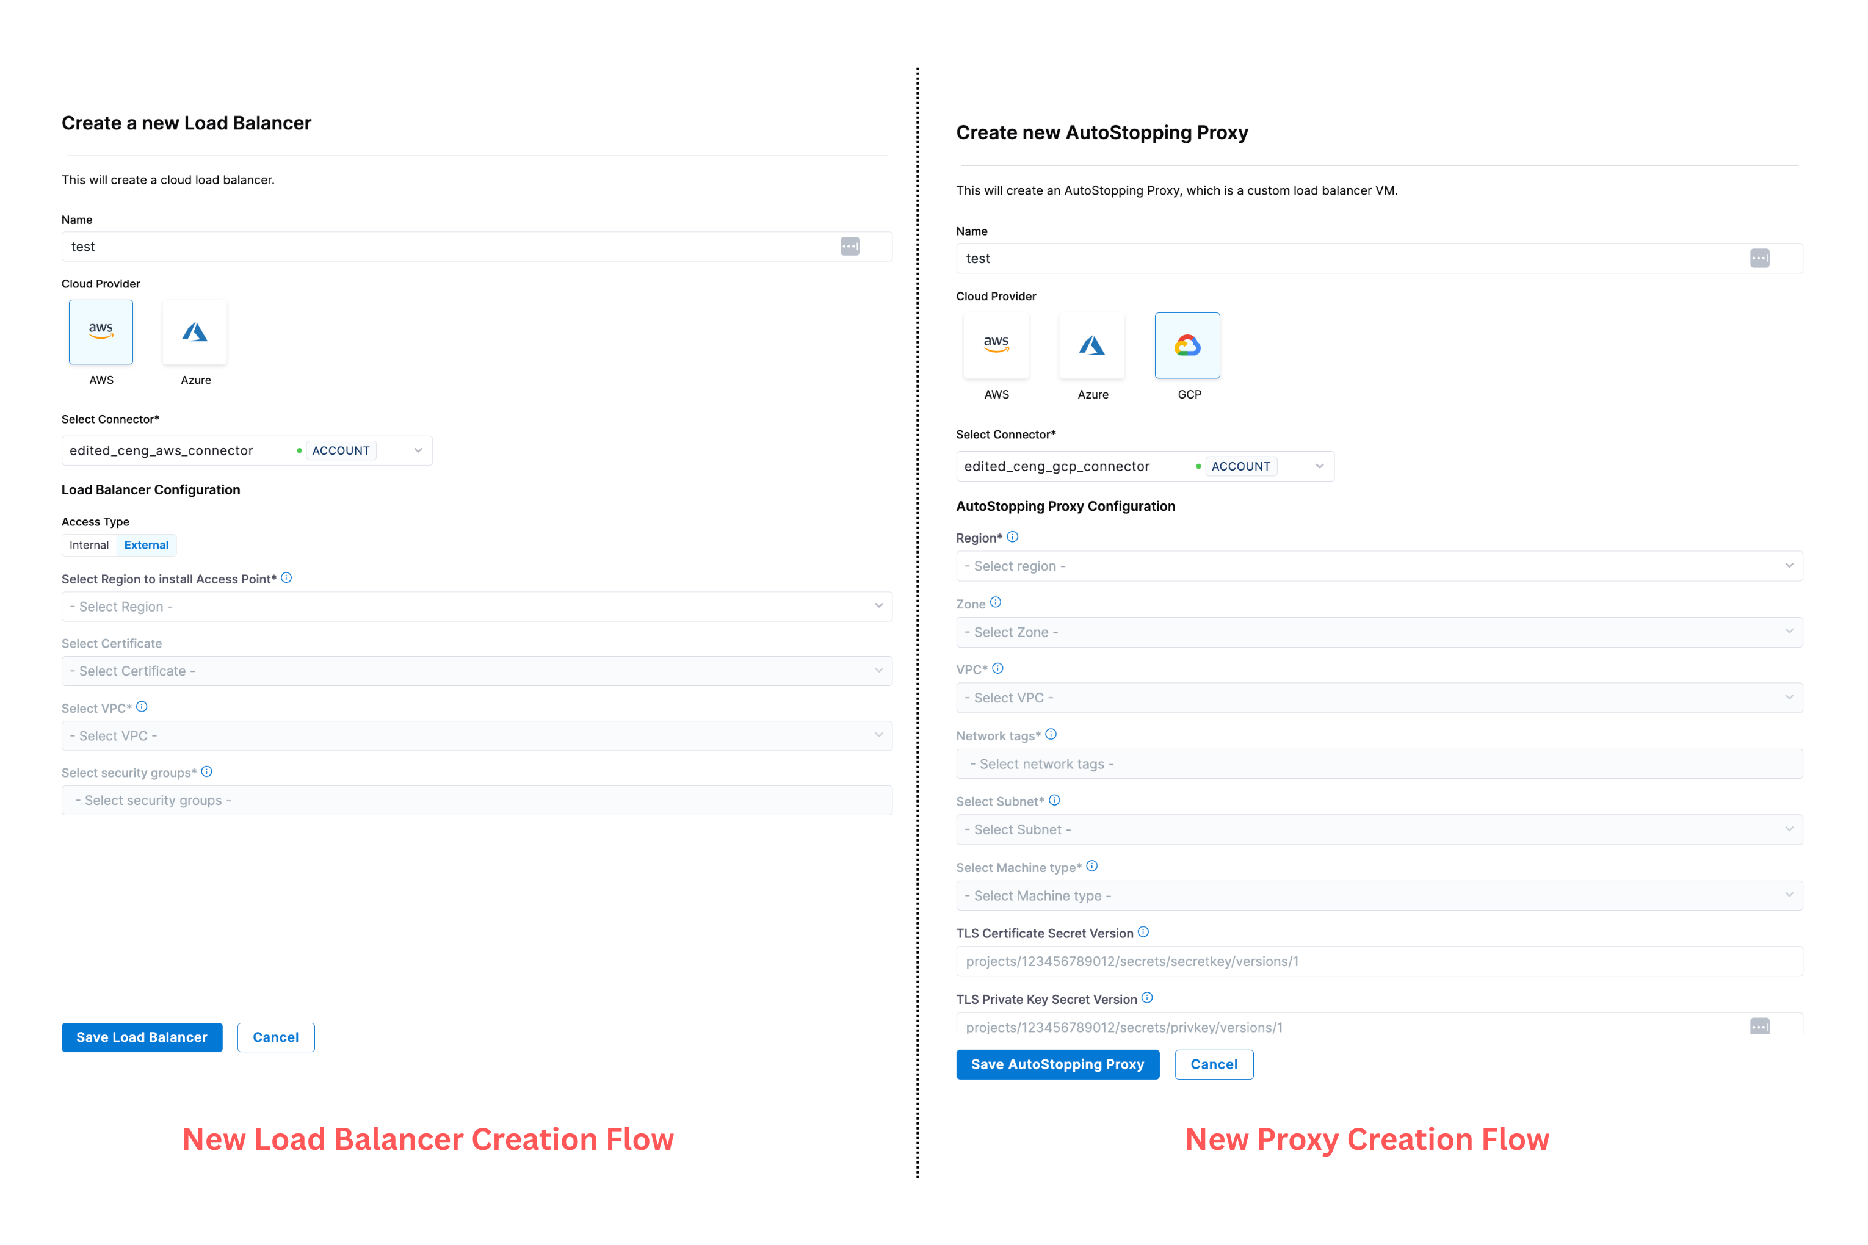Open the edited_ceng_aws_connector connector dropdown

coord(247,450)
